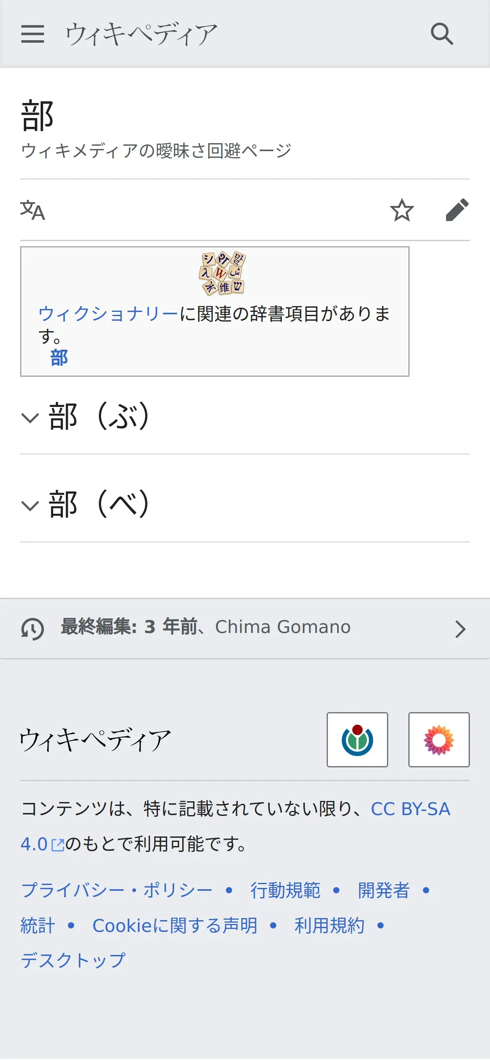This screenshot has width=490, height=1060.
Task: Toggle the watchlist star icon
Action: pyautogui.click(x=402, y=210)
